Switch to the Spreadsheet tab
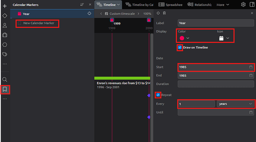256x142 pixels. (x=170, y=5)
